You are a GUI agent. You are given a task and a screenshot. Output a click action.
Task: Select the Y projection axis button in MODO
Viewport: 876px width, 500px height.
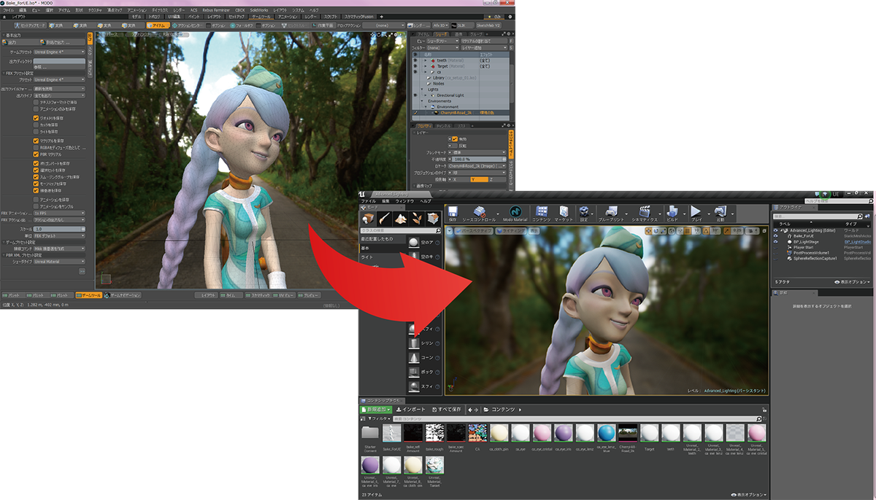tap(479, 179)
